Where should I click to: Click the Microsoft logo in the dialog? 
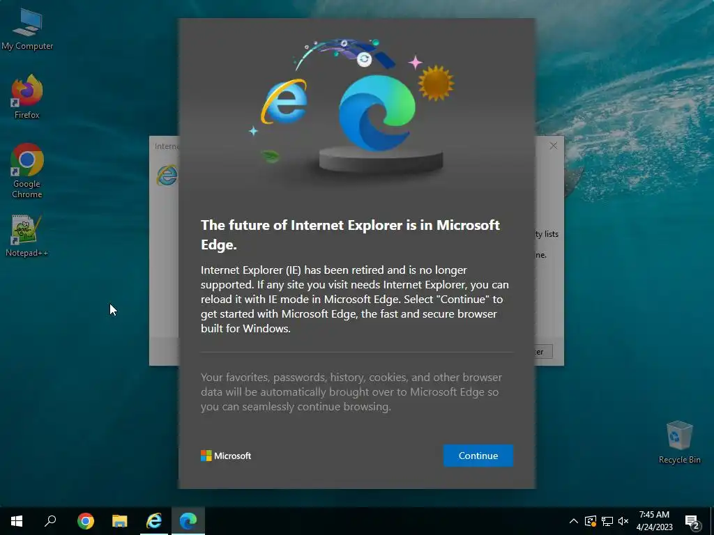pos(226,456)
